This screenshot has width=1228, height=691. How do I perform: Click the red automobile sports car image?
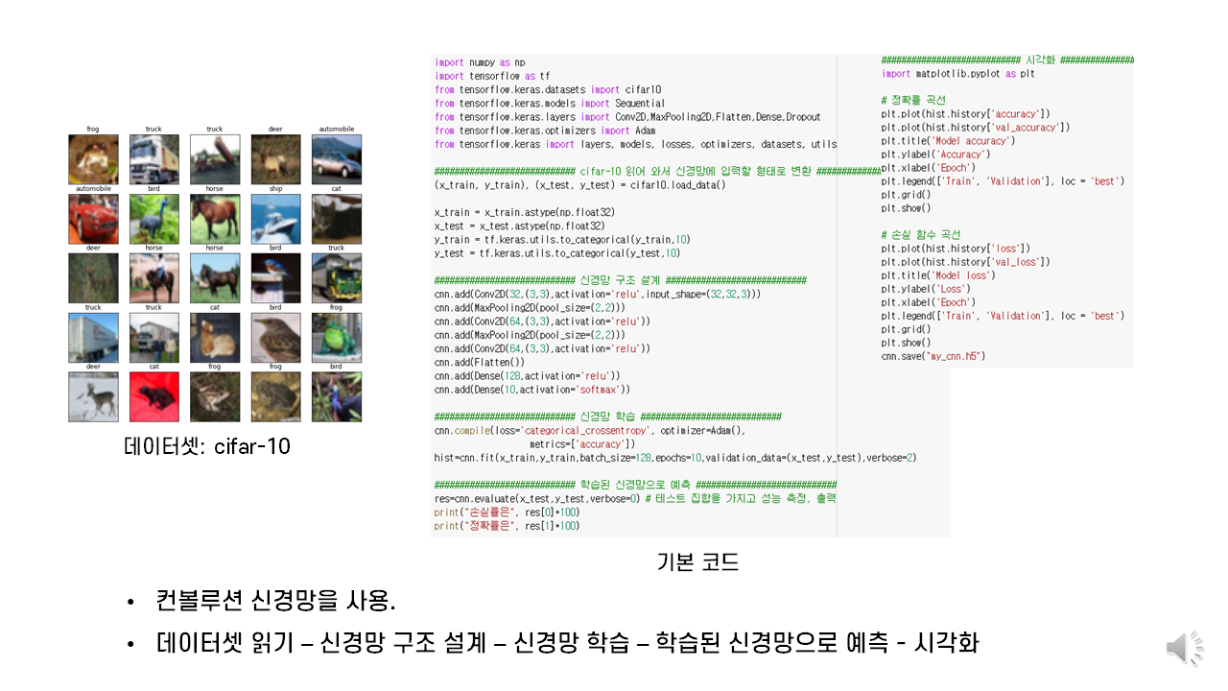pyautogui.click(x=91, y=219)
